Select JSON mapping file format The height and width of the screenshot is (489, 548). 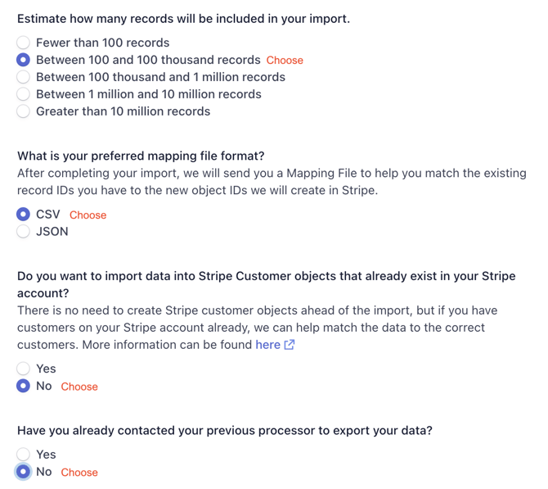23,232
